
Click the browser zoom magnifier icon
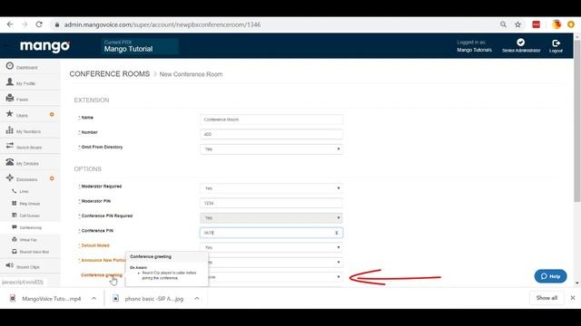503,24
